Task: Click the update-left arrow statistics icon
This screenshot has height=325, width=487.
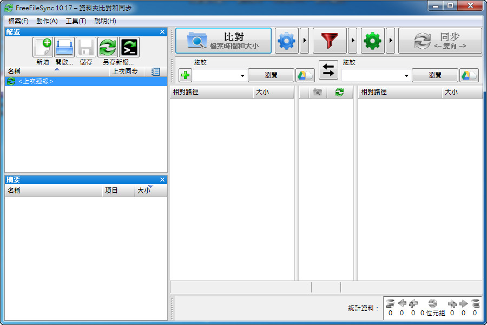Action: click(x=402, y=303)
